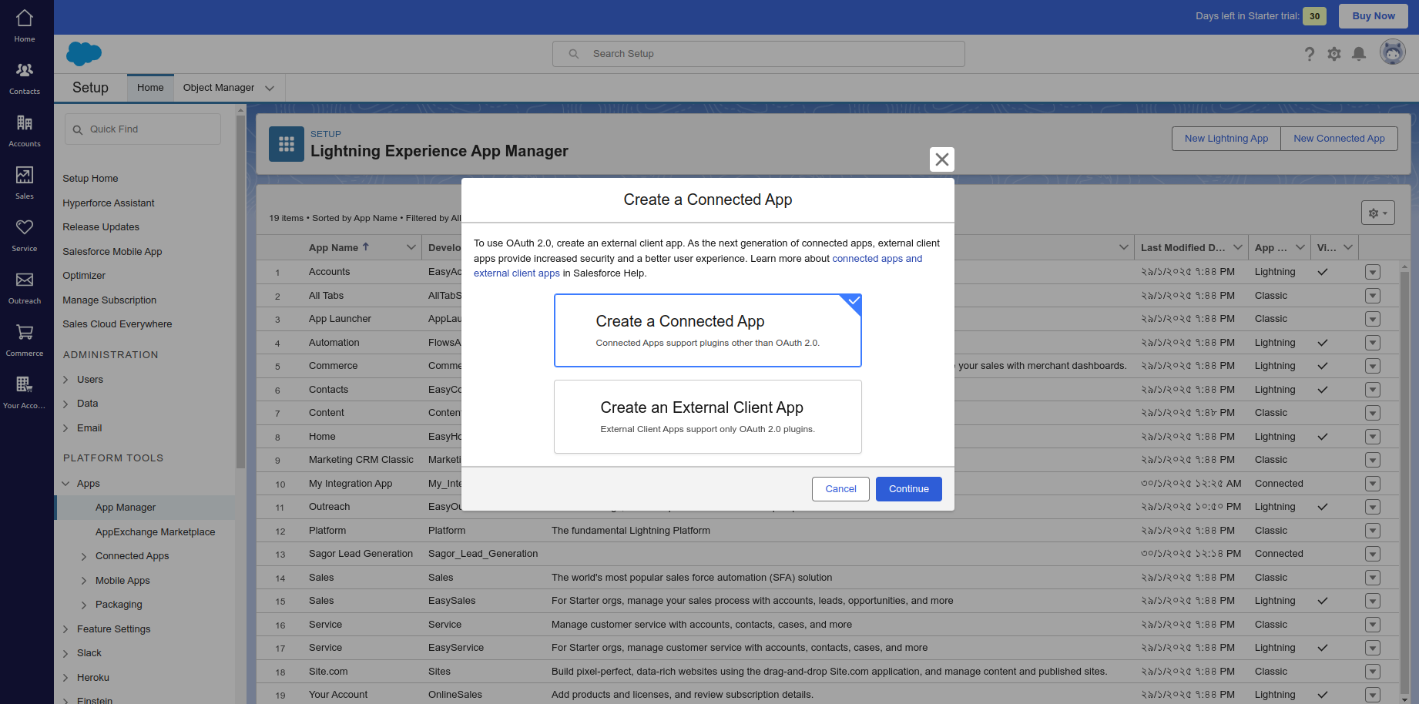Open row actions for Accounts app

pos(1373,272)
